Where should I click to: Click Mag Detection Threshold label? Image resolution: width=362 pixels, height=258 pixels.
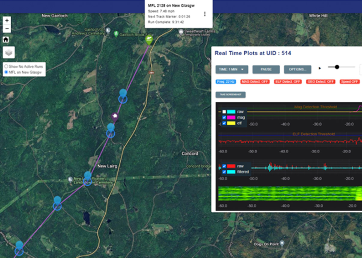pos(315,107)
